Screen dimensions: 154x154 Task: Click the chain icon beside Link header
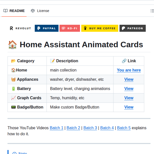pyautogui.click(x=124, y=61)
